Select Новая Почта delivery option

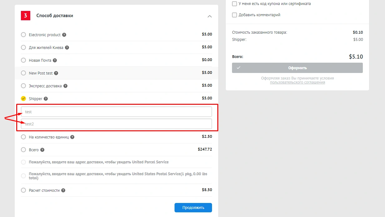point(23,60)
